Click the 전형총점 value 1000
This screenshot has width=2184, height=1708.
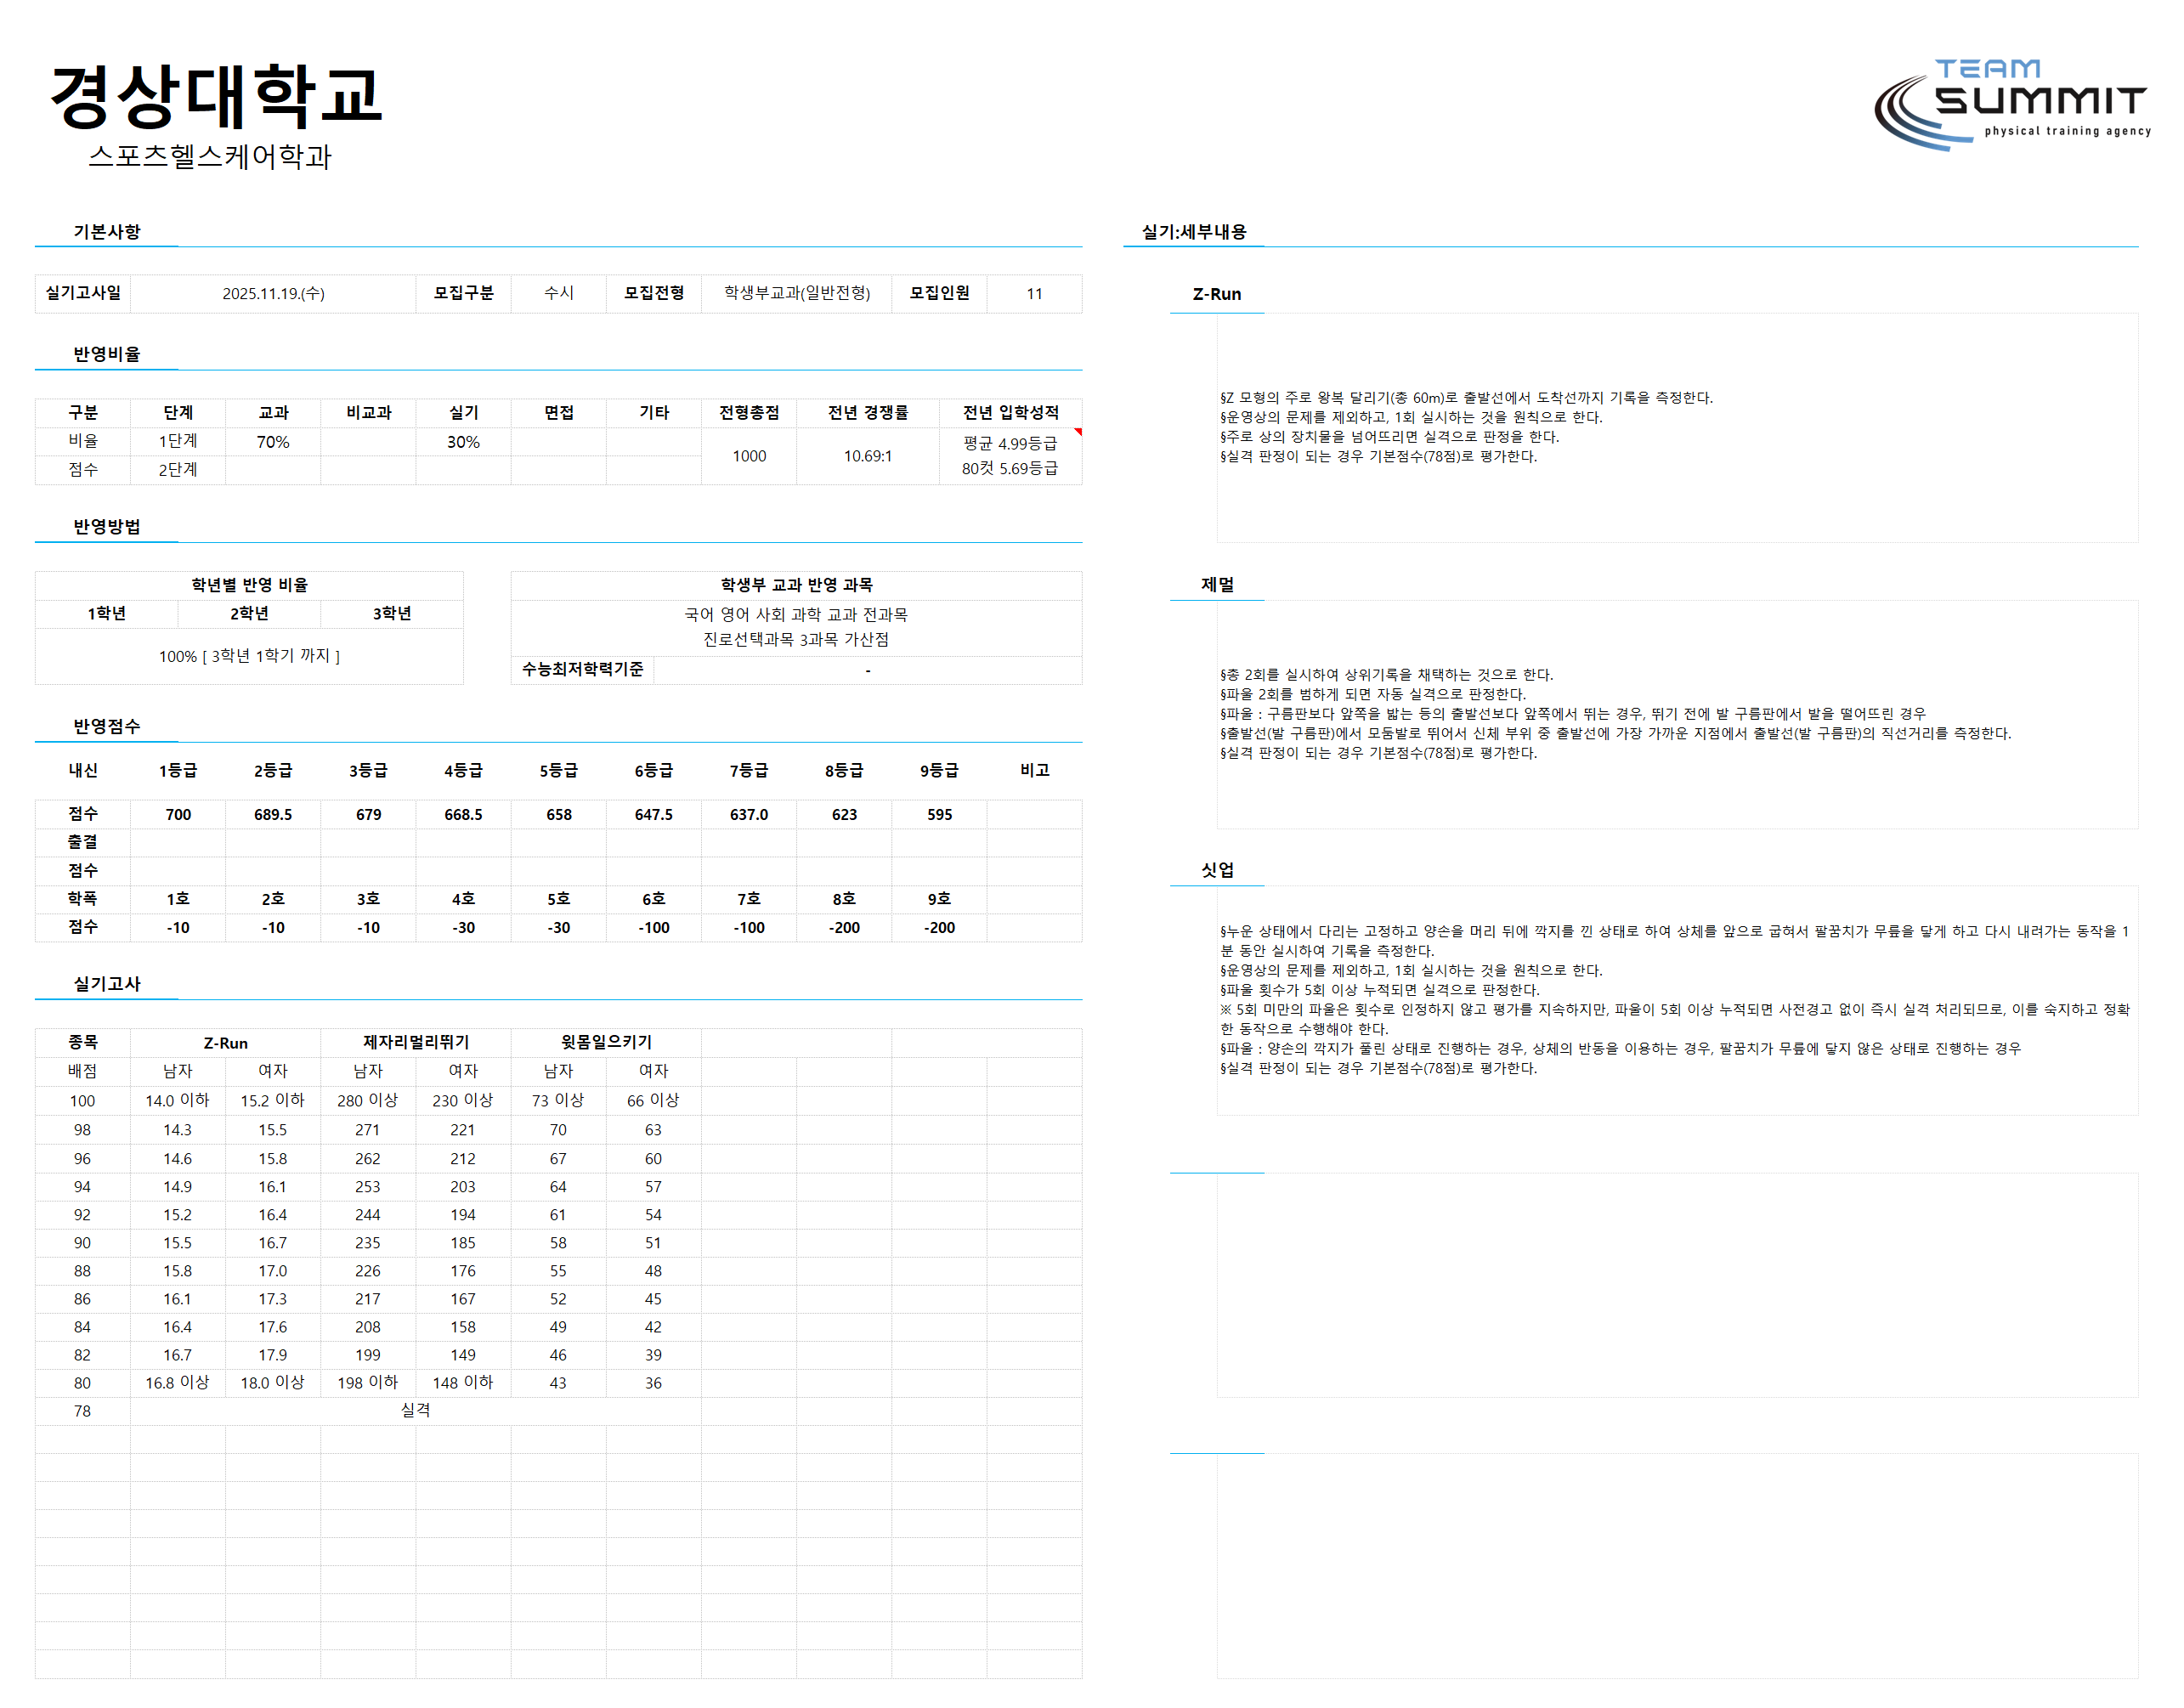(749, 456)
